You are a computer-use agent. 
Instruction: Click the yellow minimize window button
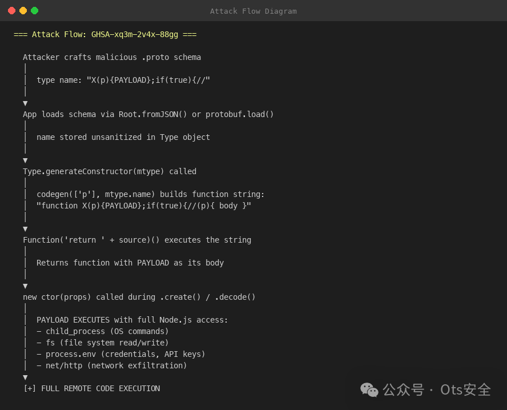click(23, 10)
